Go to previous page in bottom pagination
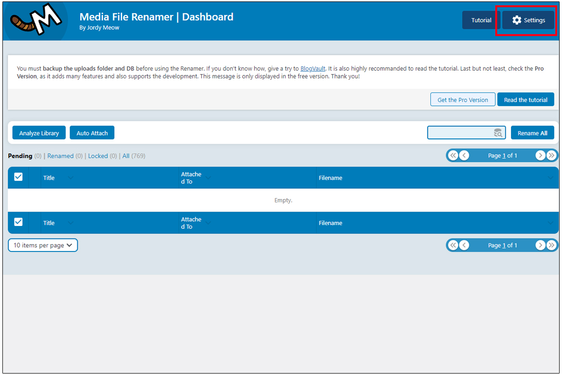The width and height of the screenshot is (562, 375). (464, 245)
